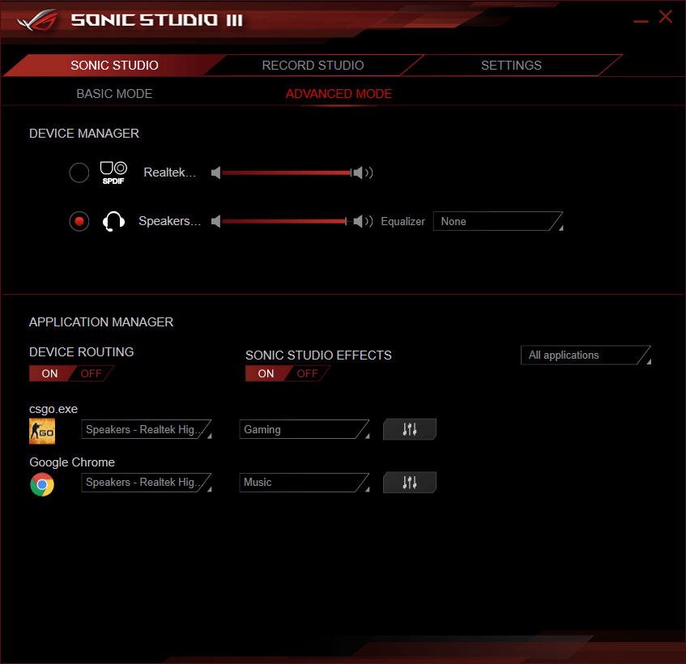This screenshot has width=686, height=664.
Task: Close the Sonic Studio III window
Action: coord(666,17)
